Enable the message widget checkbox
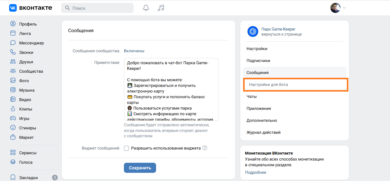 coord(126,148)
